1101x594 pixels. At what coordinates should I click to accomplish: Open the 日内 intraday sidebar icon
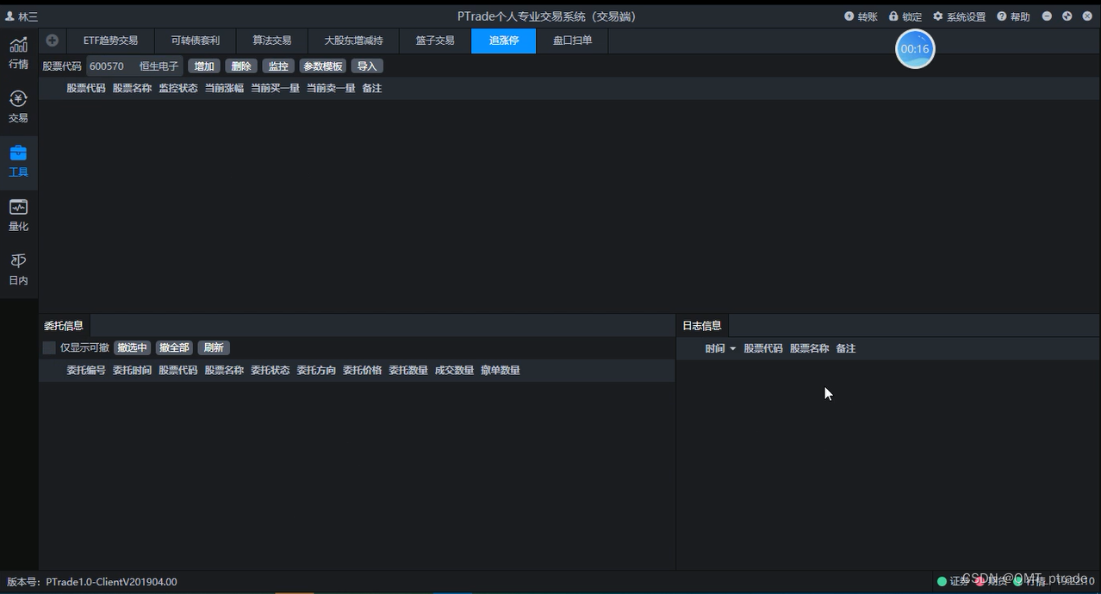(18, 261)
